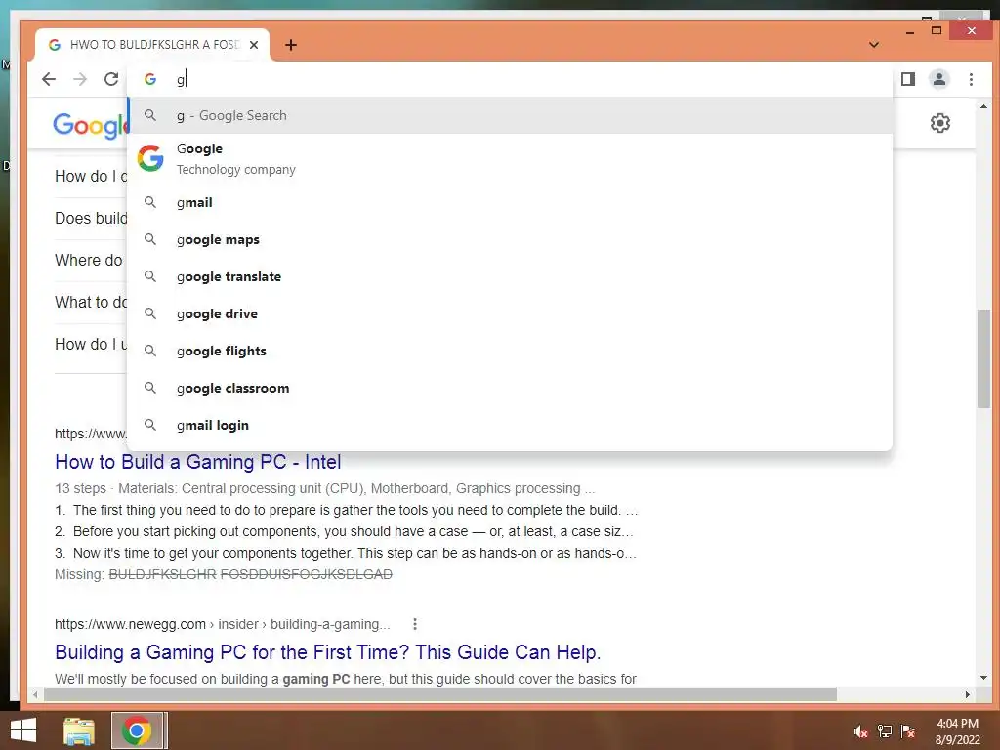Pick the 'google maps' suggestion

[x=510, y=240]
